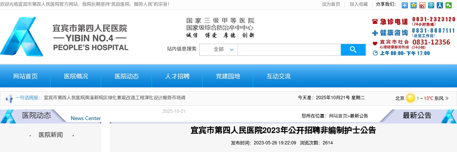Click the magnifier search button
This screenshot has width=457, height=152.
353,49
